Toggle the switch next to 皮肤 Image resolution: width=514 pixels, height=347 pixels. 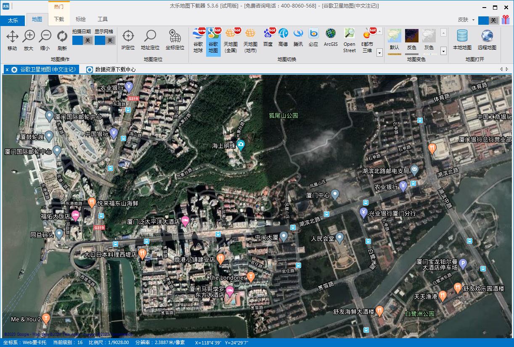pyautogui.click(x=488, y=20)
